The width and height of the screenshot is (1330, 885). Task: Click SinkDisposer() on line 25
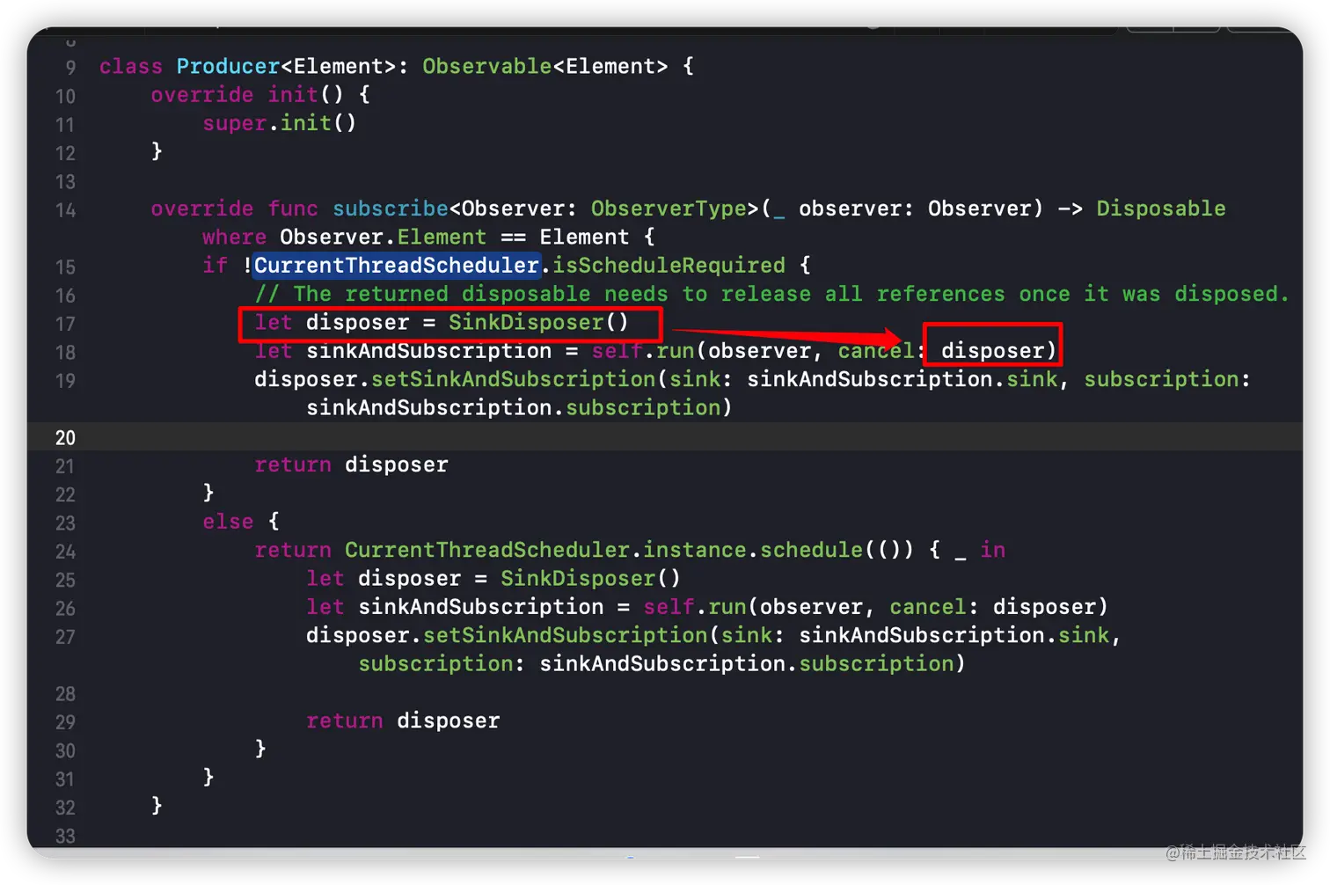(x=590, y=578)
